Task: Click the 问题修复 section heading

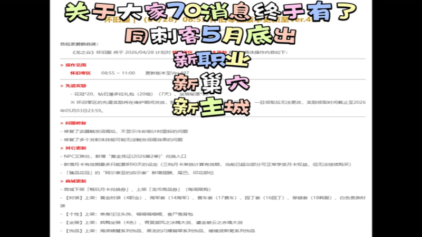Action: 75,123
